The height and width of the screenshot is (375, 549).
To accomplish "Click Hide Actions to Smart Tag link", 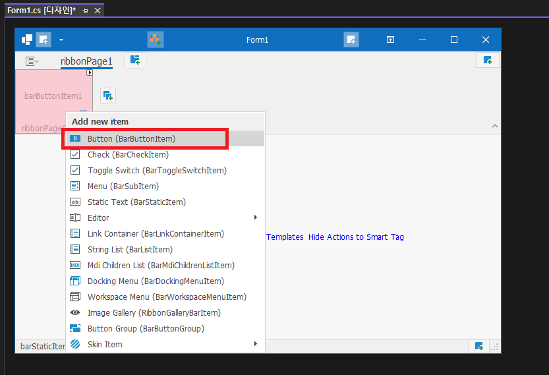I will click(x=356, y=237).
